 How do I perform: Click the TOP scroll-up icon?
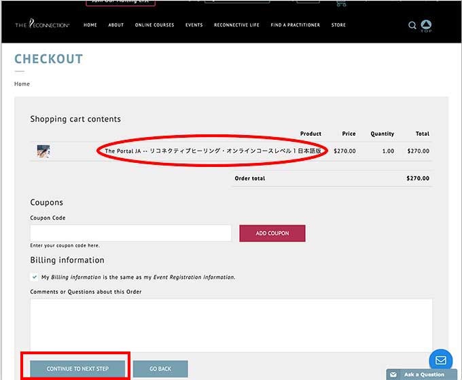pos(426,26)
